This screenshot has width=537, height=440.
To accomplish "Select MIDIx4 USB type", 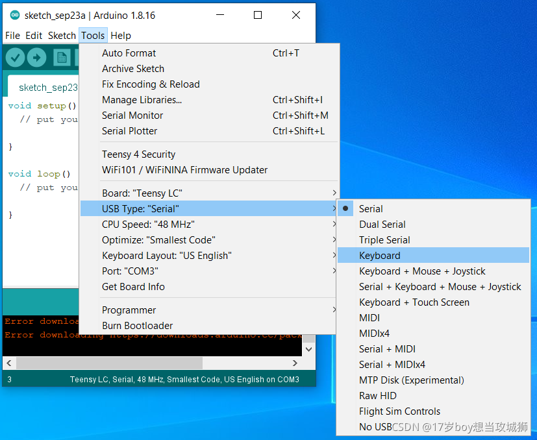I will 433,333.
